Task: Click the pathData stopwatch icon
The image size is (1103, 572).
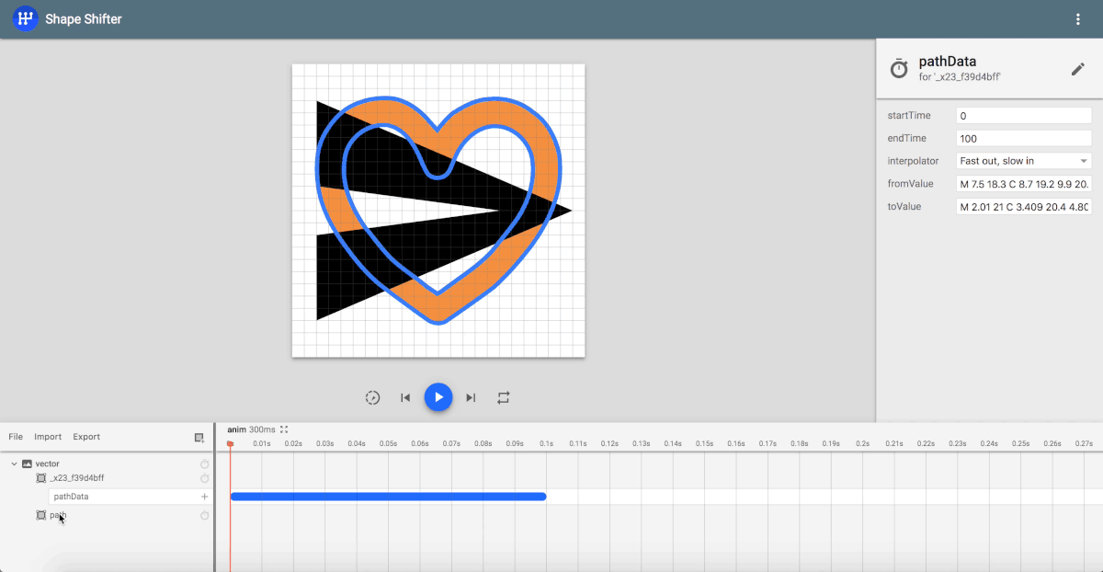Action: pyautogui.click(x=898, y=69)
